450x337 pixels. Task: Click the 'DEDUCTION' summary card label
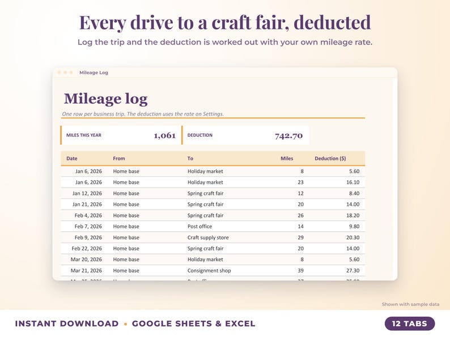pyautogui.click(x=199, y=135)
